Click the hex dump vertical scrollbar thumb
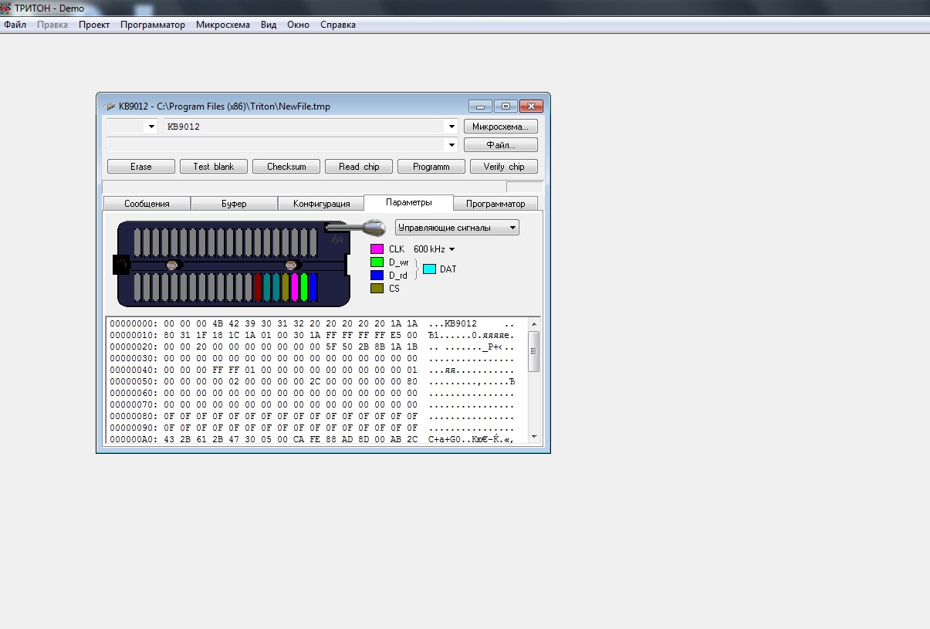This screenshot has height=629, width=930. [x=533, y=351]
